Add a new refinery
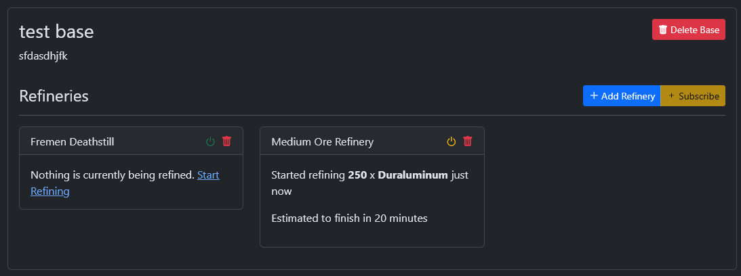 tap(622, 96)
